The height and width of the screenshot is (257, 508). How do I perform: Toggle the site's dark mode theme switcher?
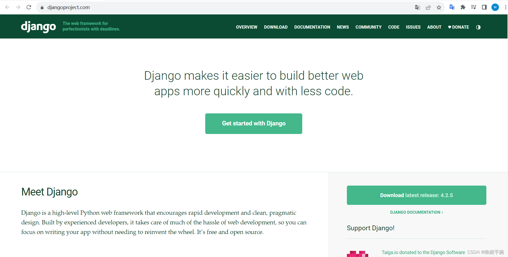coord(478,27)
